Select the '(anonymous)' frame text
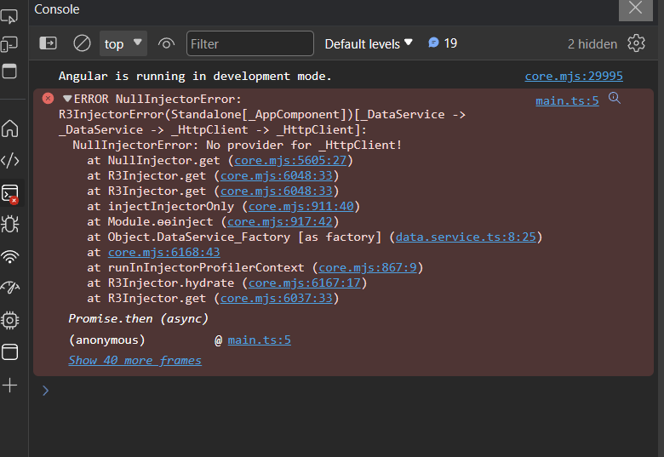The image size is (664, 457). point(106,340)
